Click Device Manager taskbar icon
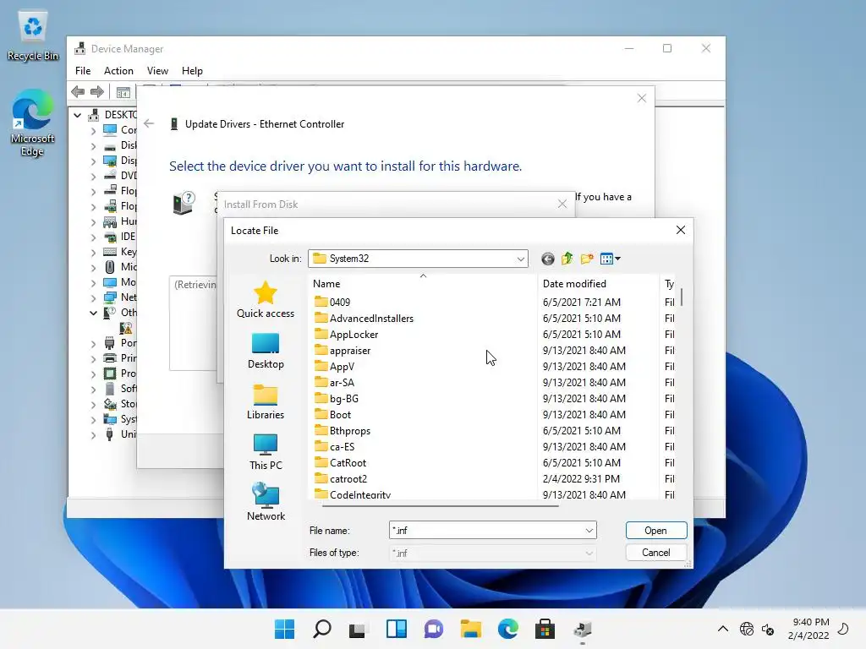Viewport: 866px width, 649px height. click(582, 629)
